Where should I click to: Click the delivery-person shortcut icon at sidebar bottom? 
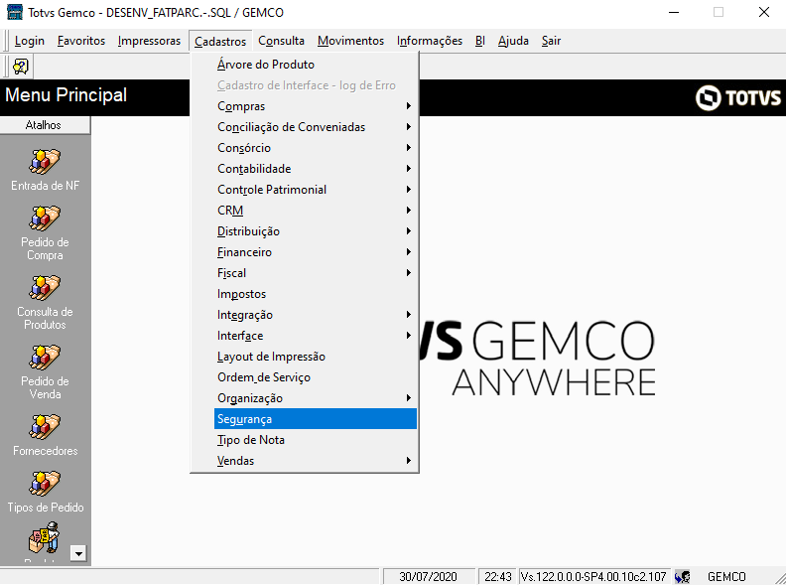click(45, 537)
